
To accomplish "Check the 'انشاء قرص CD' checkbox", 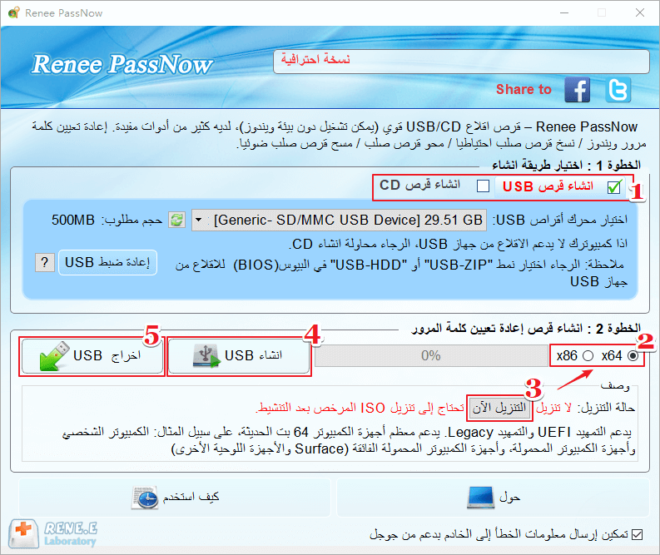I will [x=483, y=186].
